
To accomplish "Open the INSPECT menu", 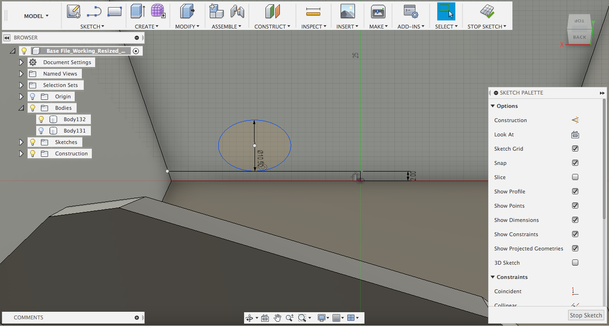I will (x=314, y=27).
